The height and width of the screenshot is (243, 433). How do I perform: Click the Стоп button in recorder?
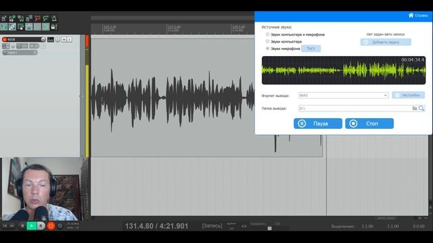pos(369,124)
